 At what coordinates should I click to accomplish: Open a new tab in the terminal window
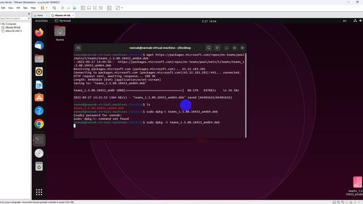[78, 48]
